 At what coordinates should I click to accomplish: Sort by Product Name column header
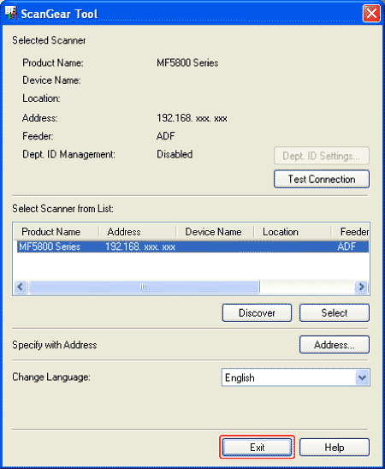click(x=56, y=232)
